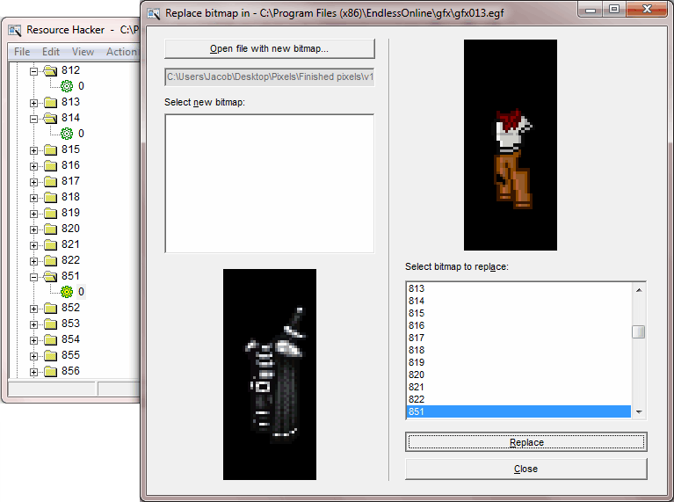
Task: Click the folder icon for 813
Action: coord(50,102)
